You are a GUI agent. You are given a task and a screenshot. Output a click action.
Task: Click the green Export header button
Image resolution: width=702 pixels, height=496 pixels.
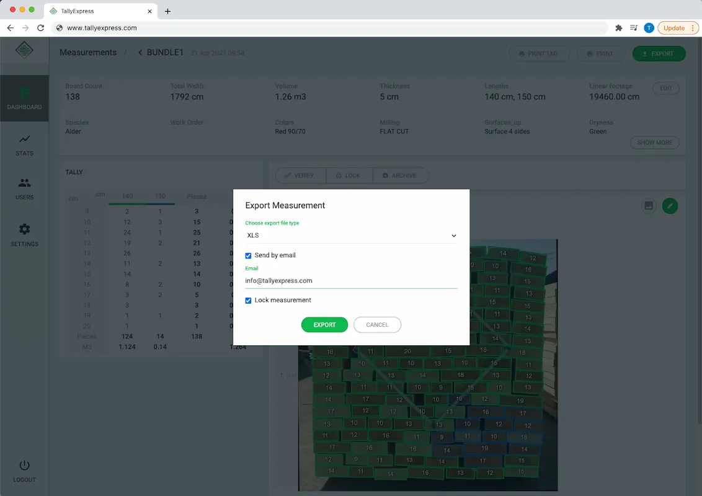click(659, 54)
